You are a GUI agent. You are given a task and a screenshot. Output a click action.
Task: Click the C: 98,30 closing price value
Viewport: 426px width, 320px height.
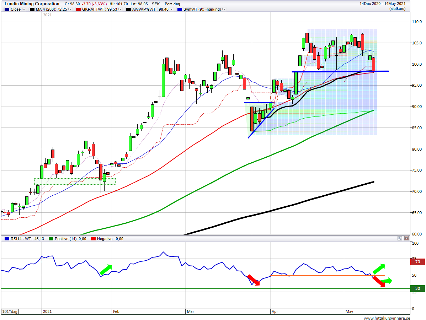pyautogui.click(x=72, y=4)
